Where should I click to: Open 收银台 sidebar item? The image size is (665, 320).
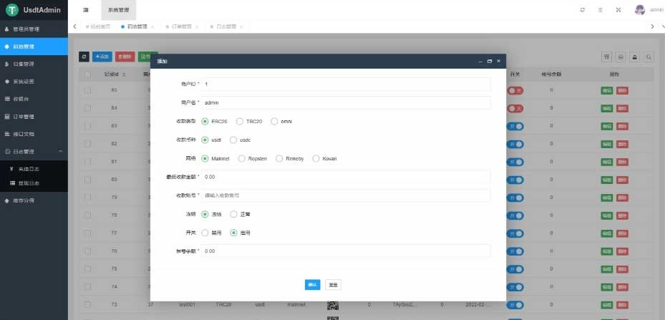(34, 99)
